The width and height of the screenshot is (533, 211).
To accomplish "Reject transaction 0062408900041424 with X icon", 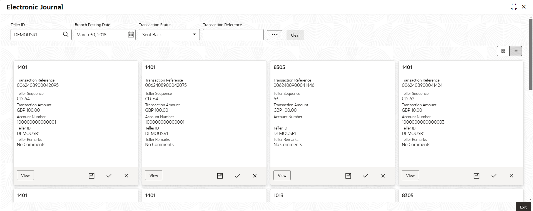I will click(x=511, y=176).
